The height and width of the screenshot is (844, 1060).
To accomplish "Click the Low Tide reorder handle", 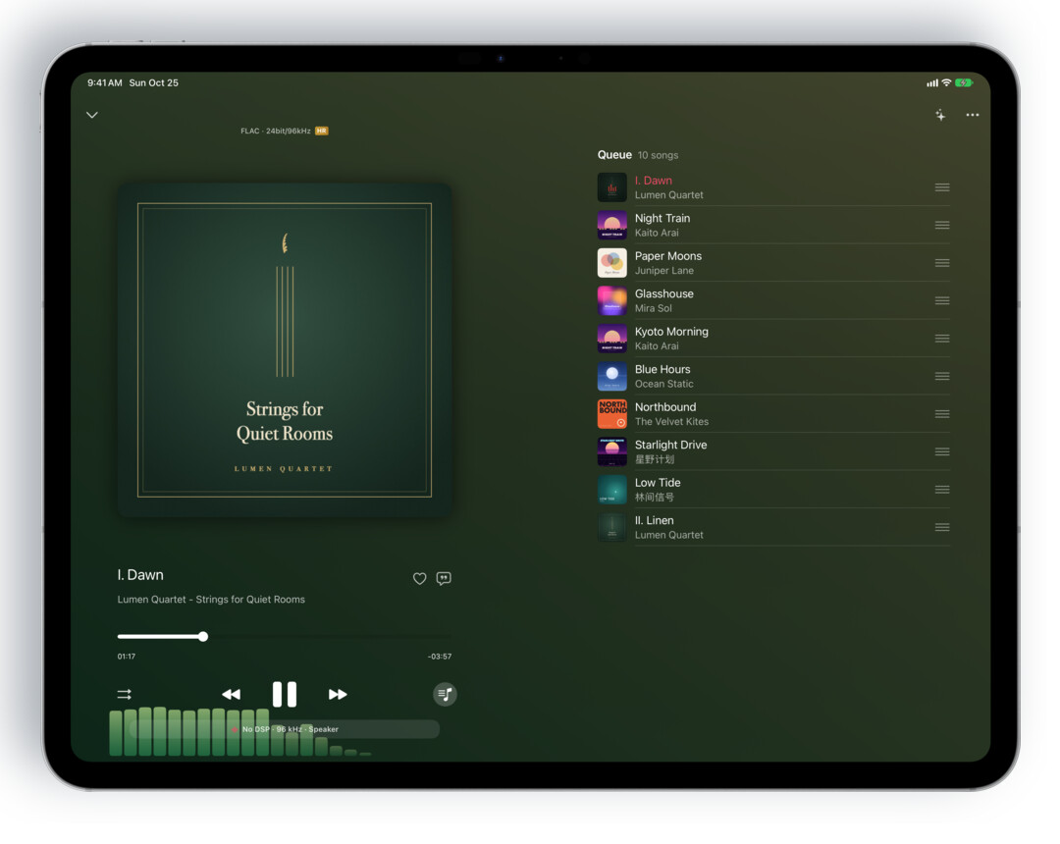I will 942,490.
